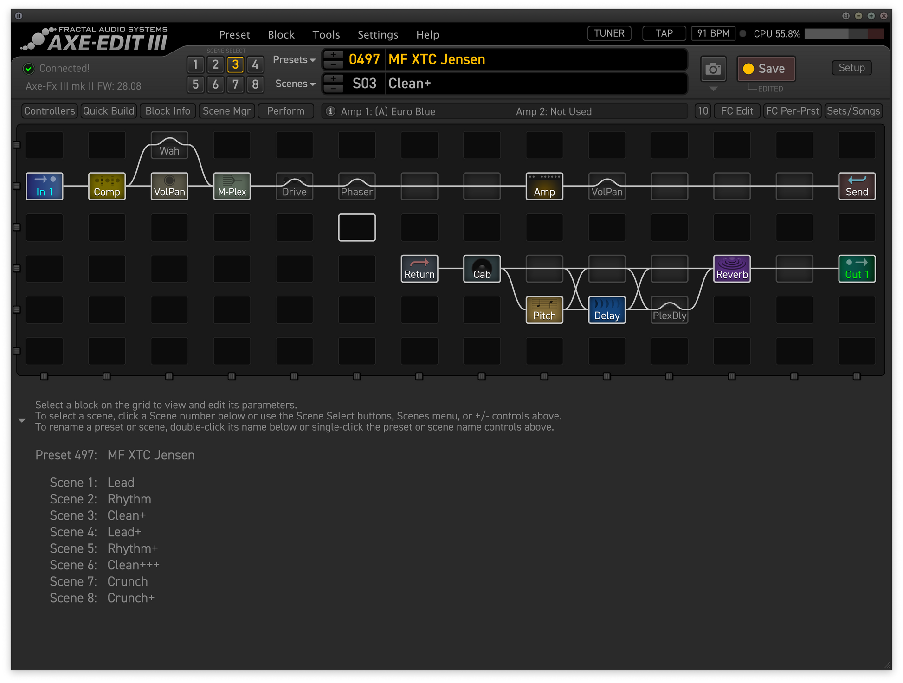The image size is (903, 683).
Task: Switch to scene 5 button
Action: pos(195,84)
